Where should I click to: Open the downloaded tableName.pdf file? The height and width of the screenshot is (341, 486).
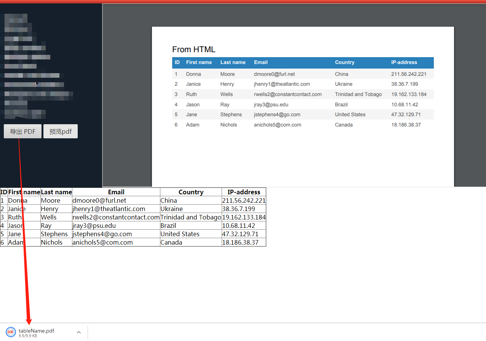click(36, 331)
